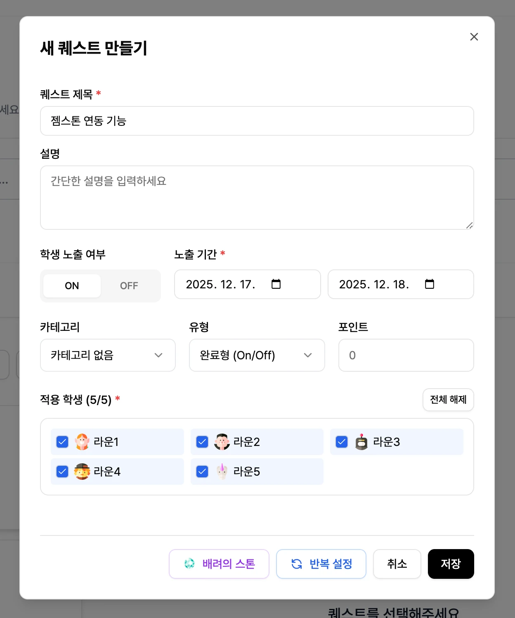
Task: Uncheck the 라운5 student checkbox
Action: click(x=202, y=472)
